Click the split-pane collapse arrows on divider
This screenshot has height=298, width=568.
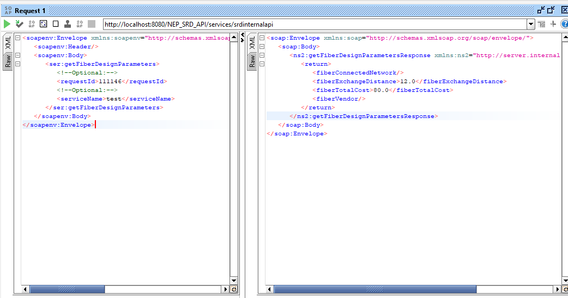243,38
